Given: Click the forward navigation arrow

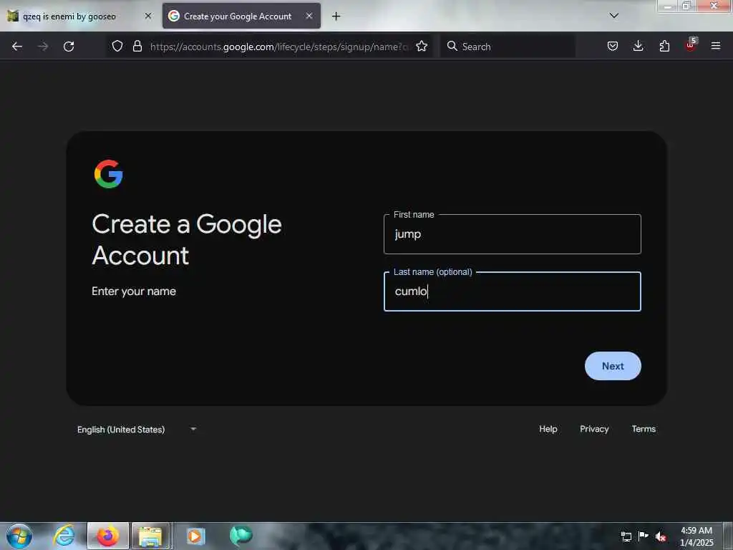Looking at the screenshot, I should [x=43, y=47].
